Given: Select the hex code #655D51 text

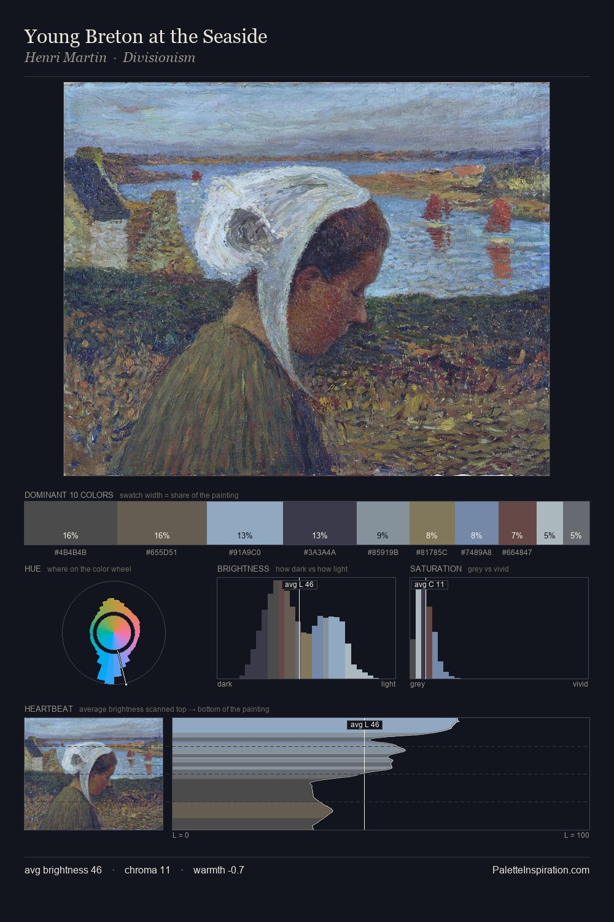Looking at the screenshot, I should (161, 553).
